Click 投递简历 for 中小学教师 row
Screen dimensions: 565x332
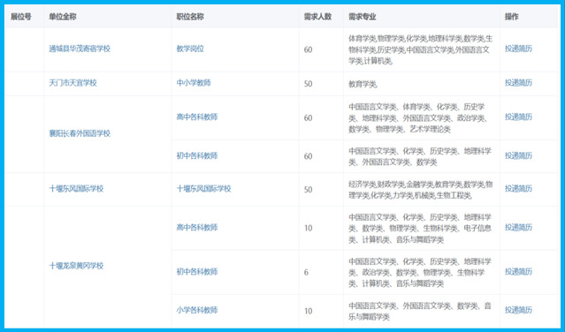tap(518, 83)
